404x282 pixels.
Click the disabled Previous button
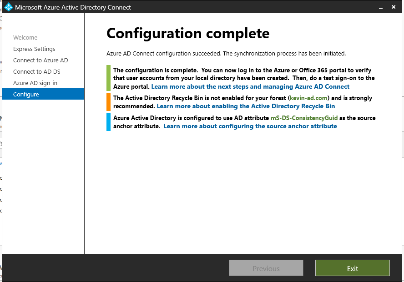click(266, 268)
